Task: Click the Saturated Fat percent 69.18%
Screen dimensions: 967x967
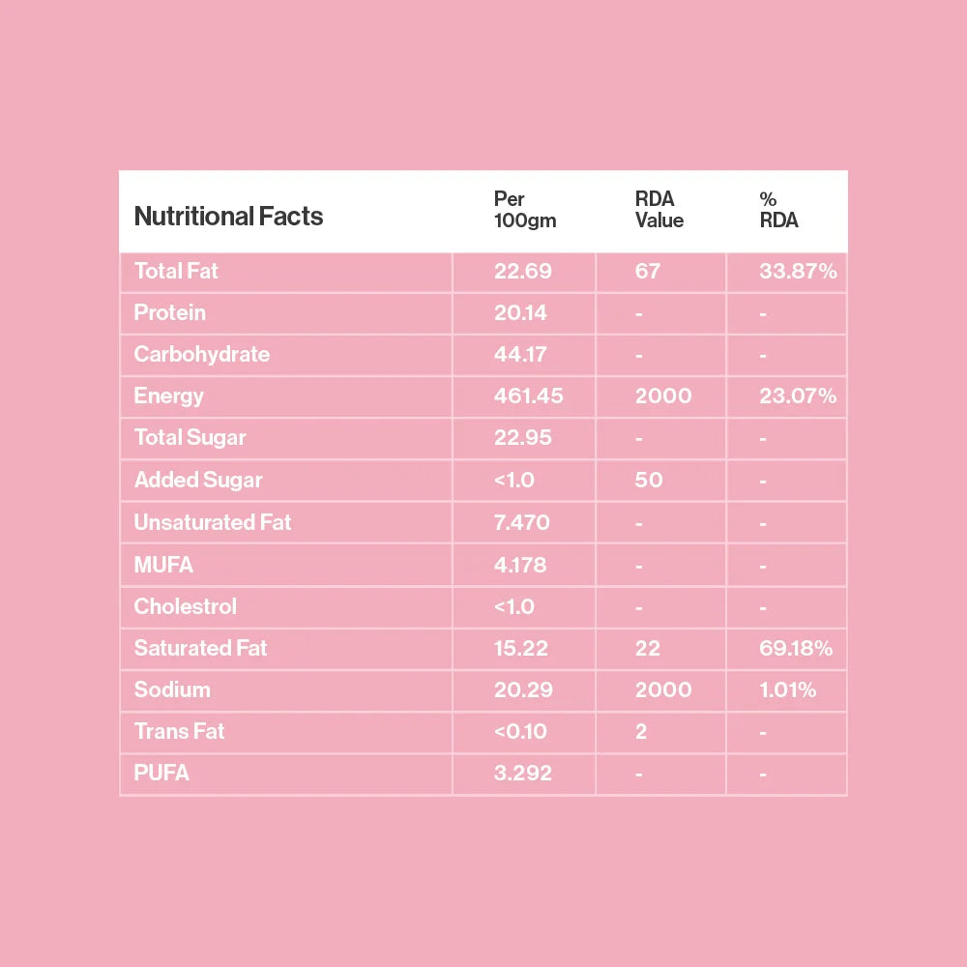Action: click(796, 649)
